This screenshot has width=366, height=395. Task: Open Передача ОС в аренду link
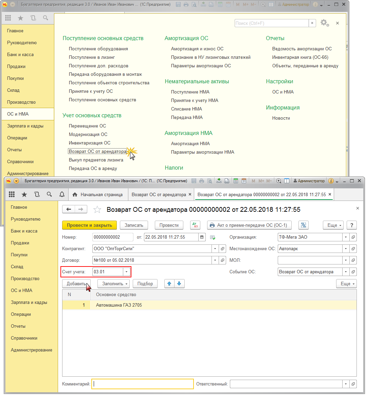[93, 168]
